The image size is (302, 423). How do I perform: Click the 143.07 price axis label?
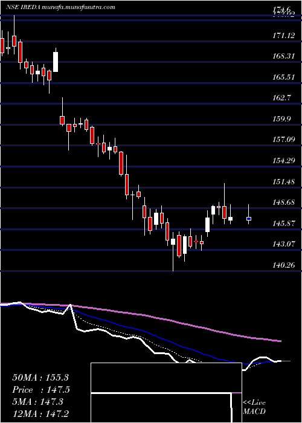283,244
